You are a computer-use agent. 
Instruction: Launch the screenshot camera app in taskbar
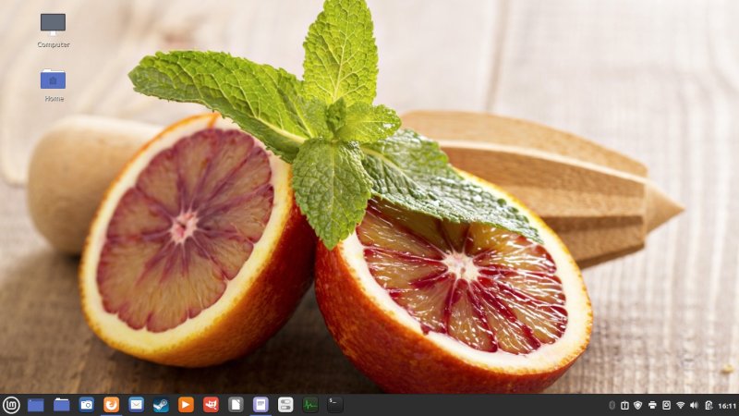click(87, 404)
